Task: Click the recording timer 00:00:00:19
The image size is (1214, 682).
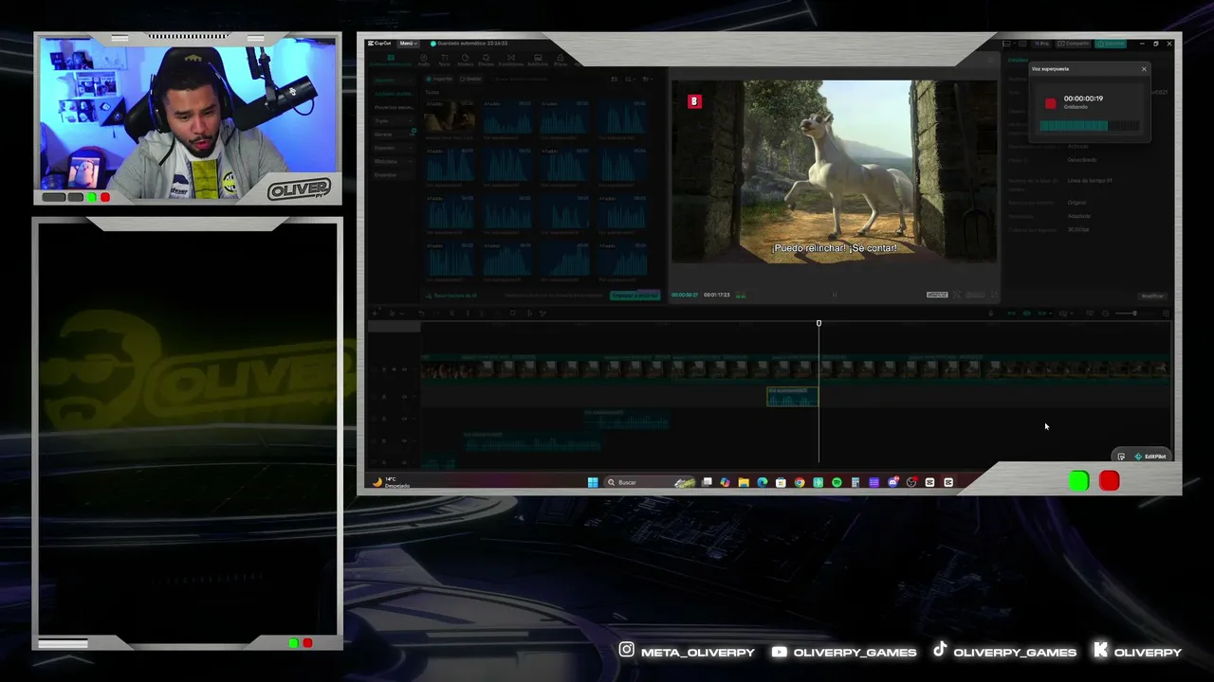Action: 1083,99
